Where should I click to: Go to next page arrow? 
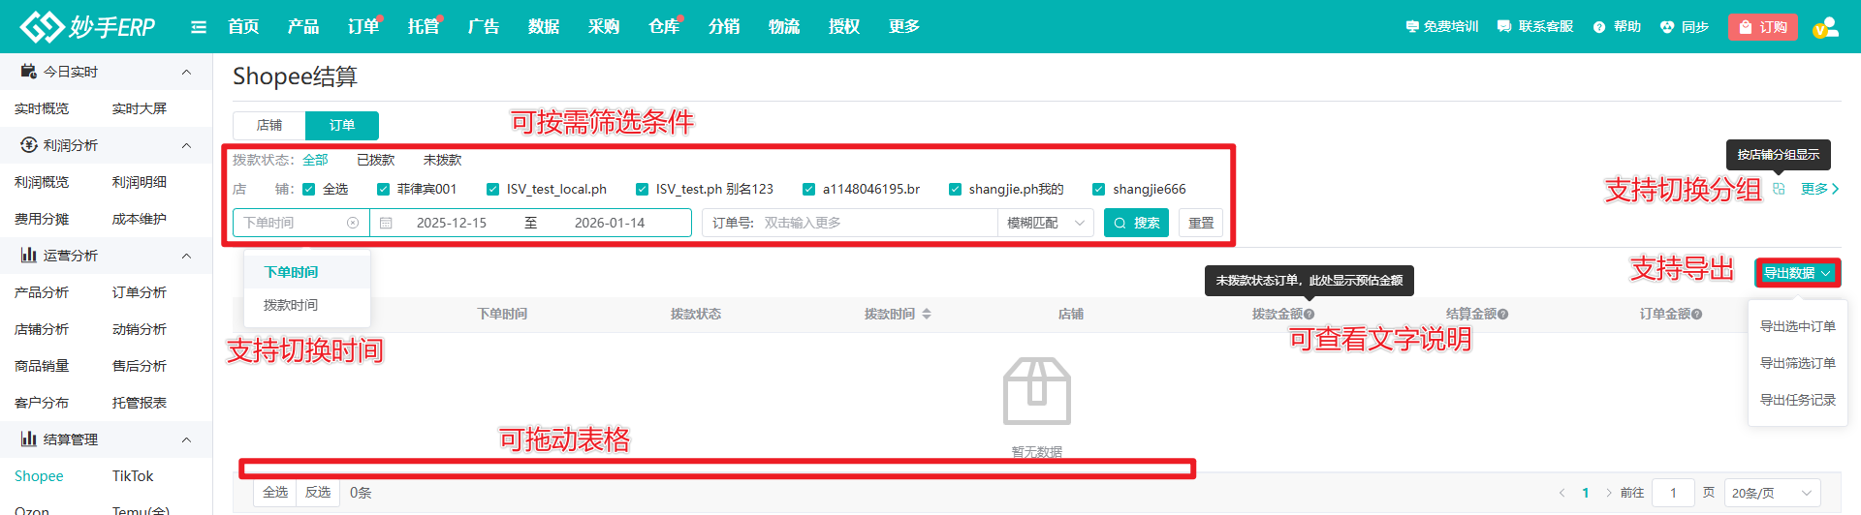tap(1609, 493)
